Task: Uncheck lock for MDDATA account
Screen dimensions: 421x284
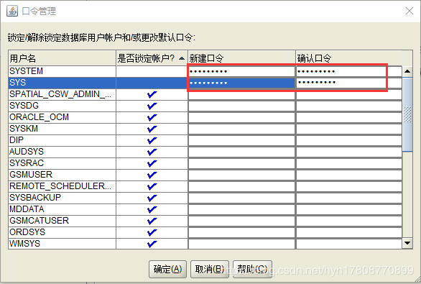Action: pos(152,209)
